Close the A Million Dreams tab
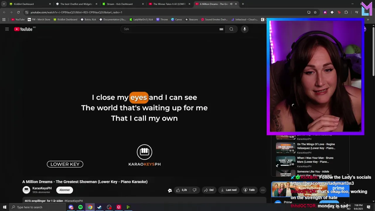 tap(236, 4)
